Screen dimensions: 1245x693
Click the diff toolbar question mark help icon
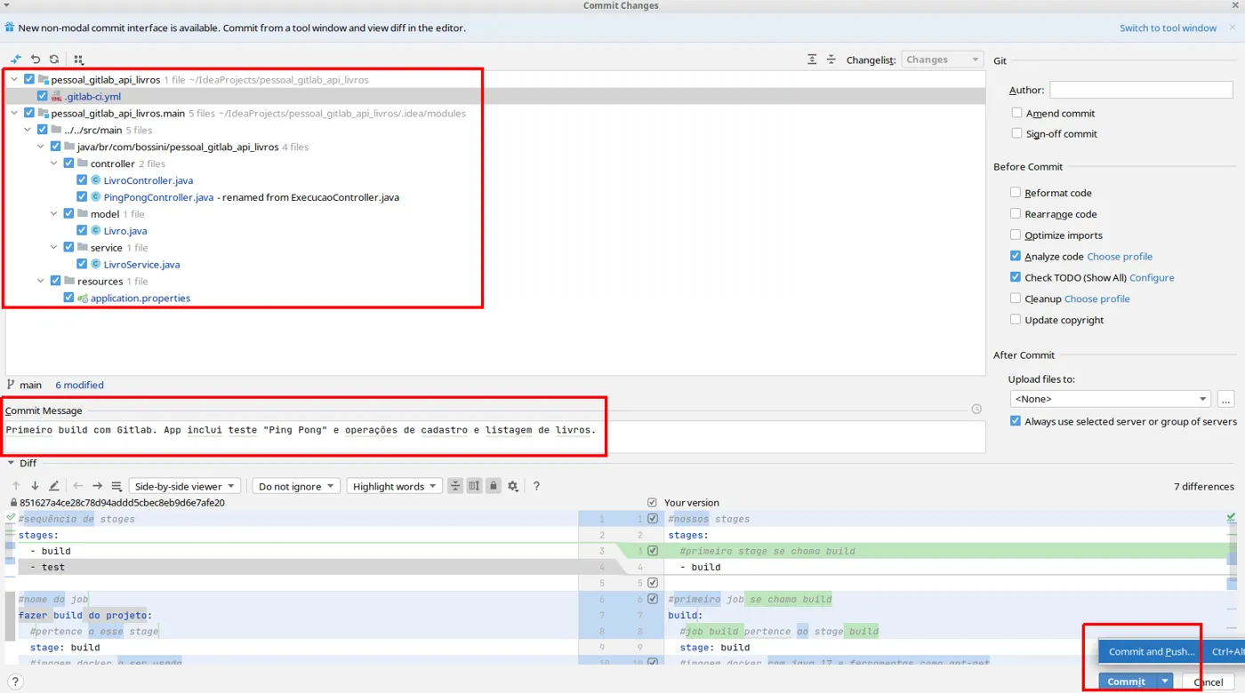[536, 486]
